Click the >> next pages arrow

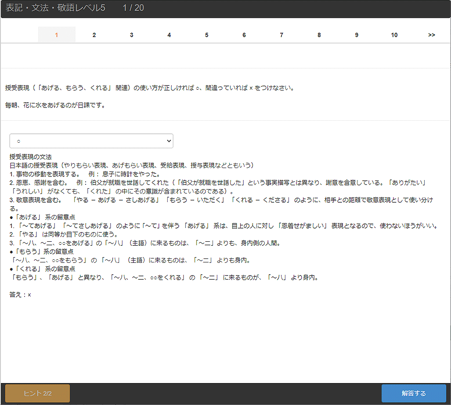(x=431, y=35)
